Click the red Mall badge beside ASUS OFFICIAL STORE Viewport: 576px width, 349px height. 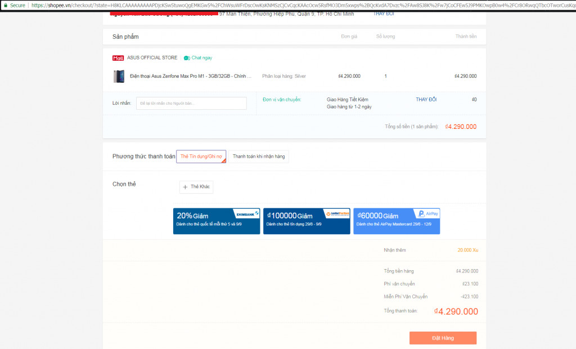coord(118,57)
